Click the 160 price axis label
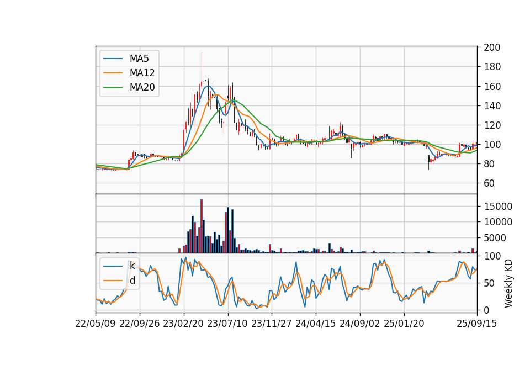530x381 pixels. point(492,87)
